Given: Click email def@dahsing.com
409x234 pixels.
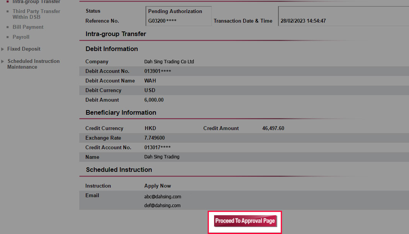Looking at the screenshot, I should [x=162, y=206].
